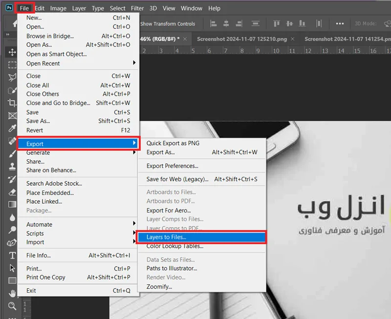The image size is (391, 319).
Task: Select the Healing Brush tool
Action: point(12,141)
